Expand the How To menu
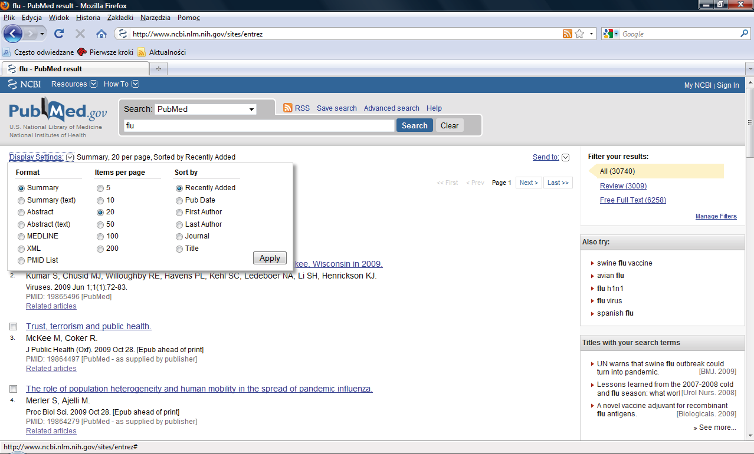The image size is (754, 454). [x=121, y=84]
